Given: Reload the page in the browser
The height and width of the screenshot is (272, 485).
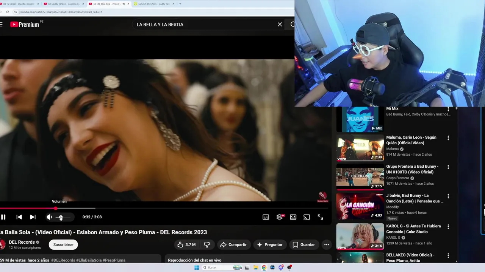Looking at the screenshot, I should point(7,12).
